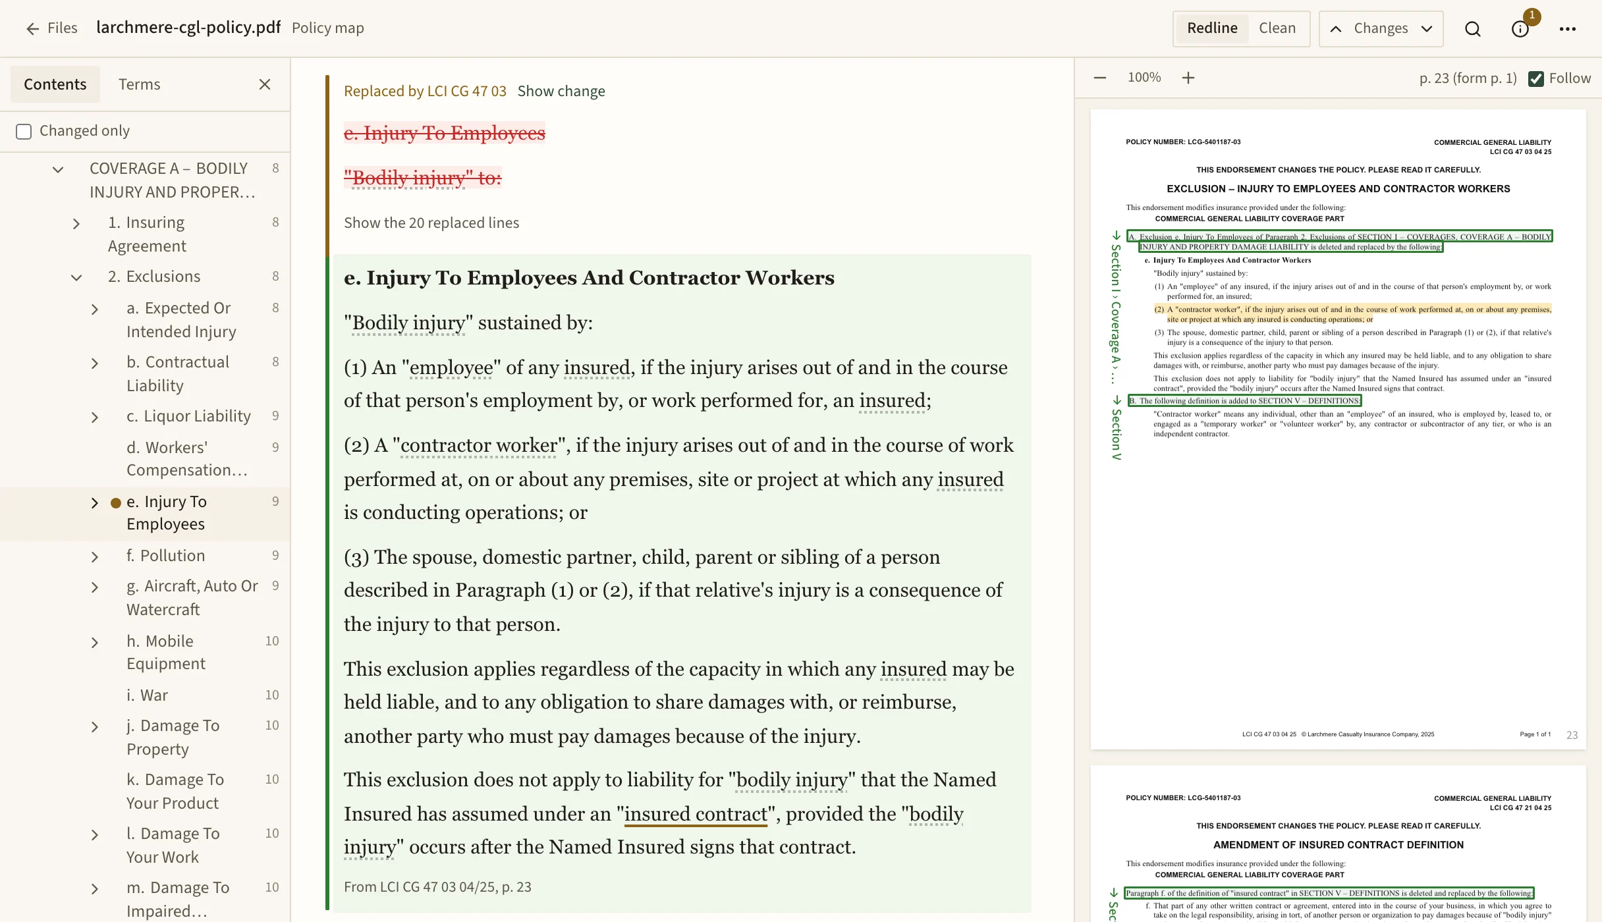Expand e. Injury To Employees
Image resolution: width=1602 pixels, height=922 pixels.
click(95, 503)
